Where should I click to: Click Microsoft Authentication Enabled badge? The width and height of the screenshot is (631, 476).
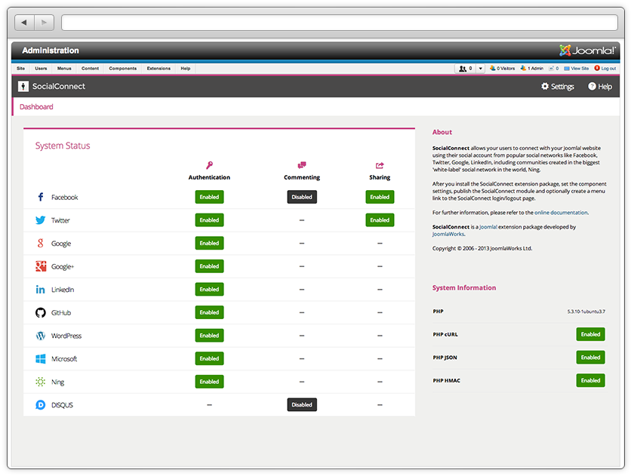click(x=209, y=358)
